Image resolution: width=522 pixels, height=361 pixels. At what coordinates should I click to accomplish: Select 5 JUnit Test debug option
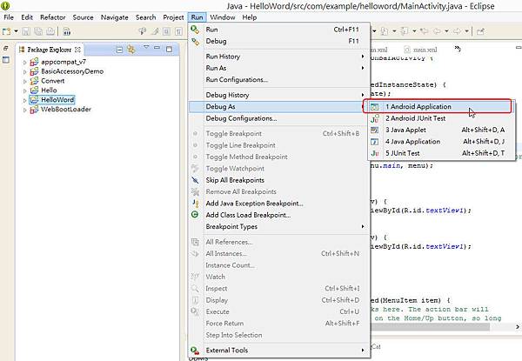coord(441,153)
